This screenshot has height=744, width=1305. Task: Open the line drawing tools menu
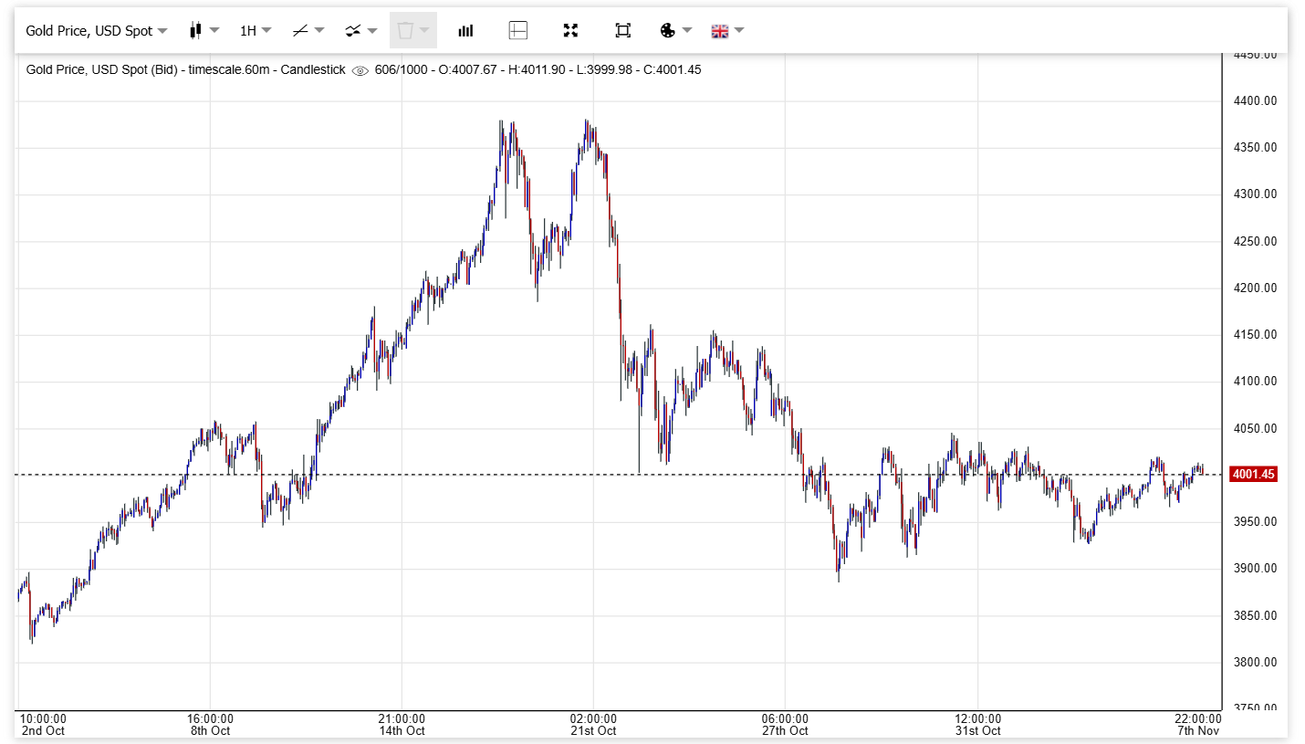(x=308, y=30)
